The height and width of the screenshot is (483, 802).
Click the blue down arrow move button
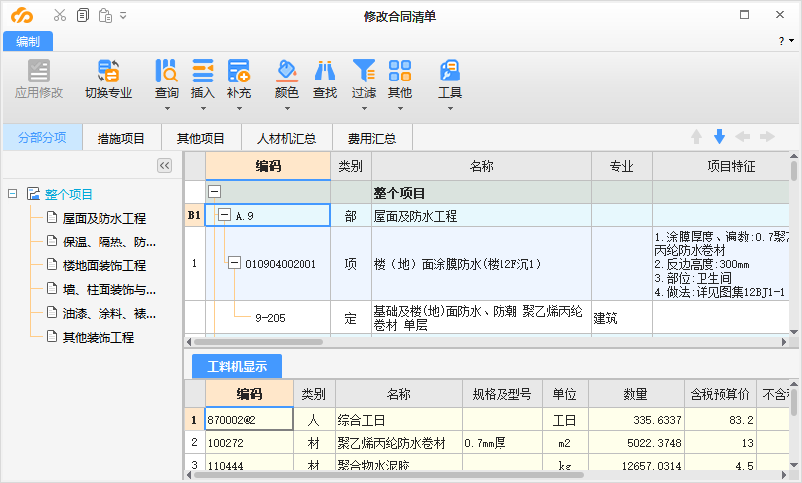point(719,137)
